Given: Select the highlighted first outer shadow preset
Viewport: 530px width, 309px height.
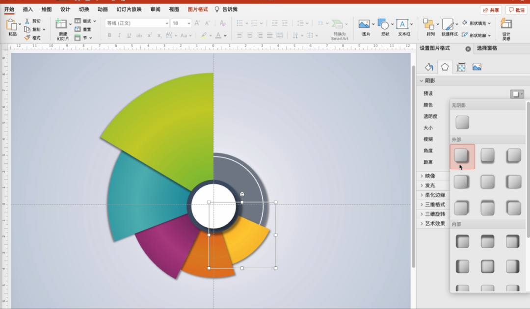Looking at the screenshot, I should [x=462, y=156].
